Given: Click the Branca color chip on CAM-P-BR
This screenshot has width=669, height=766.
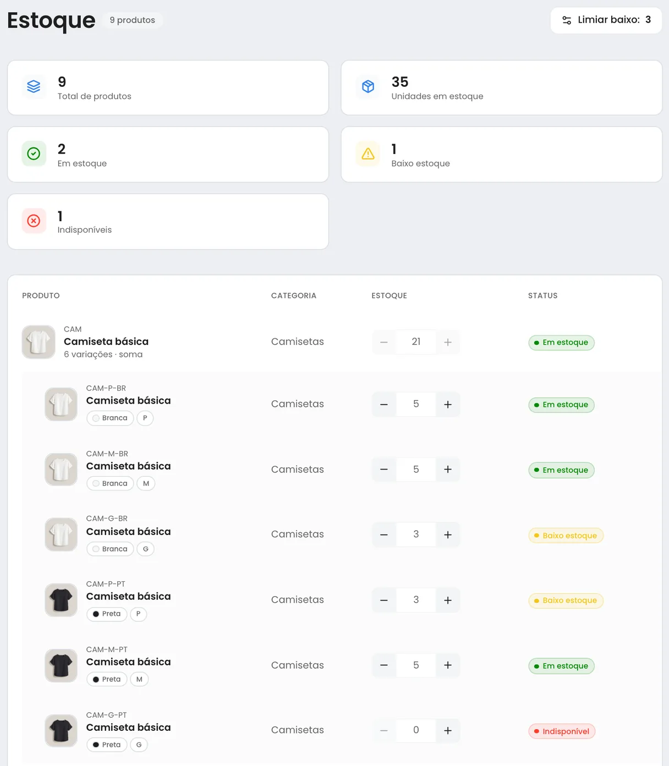Looking at the screenshot, I should [x=110, y=418].
